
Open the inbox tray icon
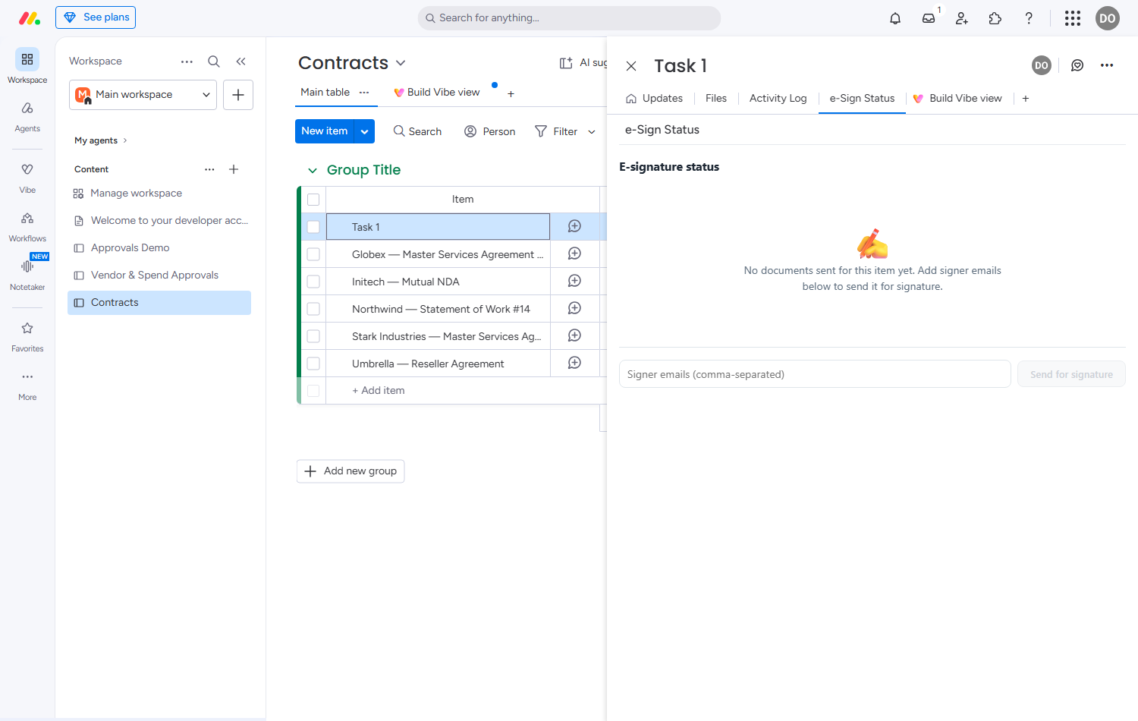point(929,18)
